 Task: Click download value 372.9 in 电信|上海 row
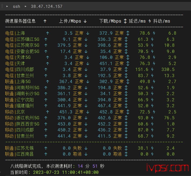(x=106, y=33)
